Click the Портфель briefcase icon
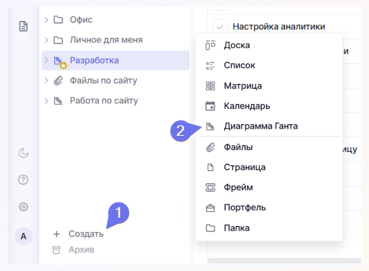This screenshot has width=369, height=271. coord(210,208)
